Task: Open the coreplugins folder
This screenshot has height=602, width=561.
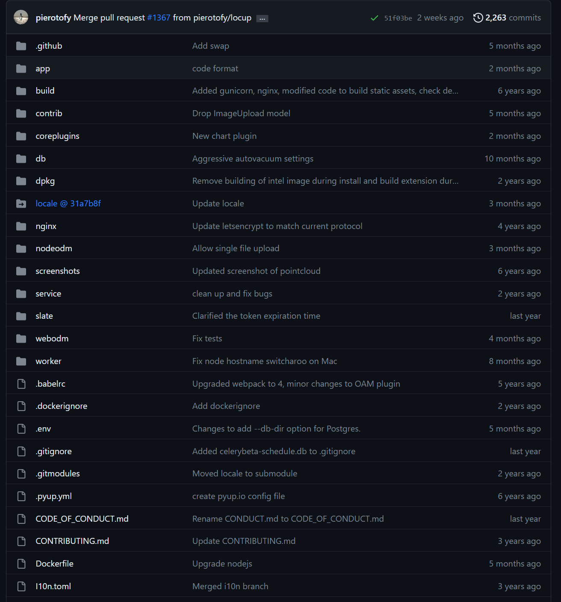Action: (x=57, y=136)
